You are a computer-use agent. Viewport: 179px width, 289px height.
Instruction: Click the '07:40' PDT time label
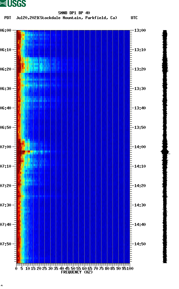pos(6,225)
